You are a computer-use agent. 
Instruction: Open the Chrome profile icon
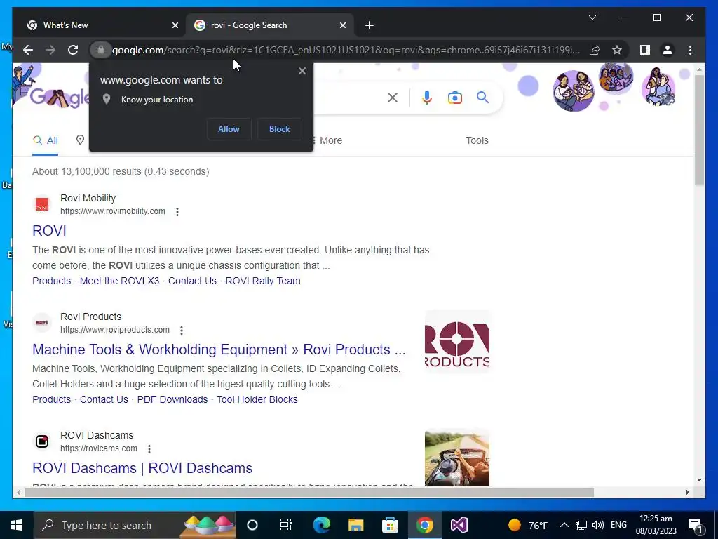click(668, 50)
